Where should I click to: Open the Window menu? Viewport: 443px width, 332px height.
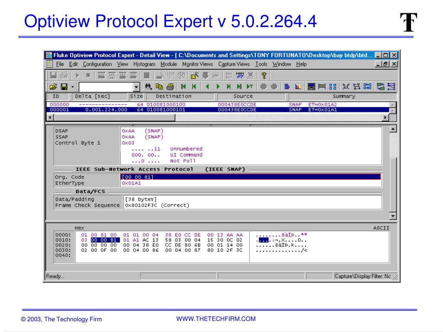pyautogui.click(x=282, y=64)
